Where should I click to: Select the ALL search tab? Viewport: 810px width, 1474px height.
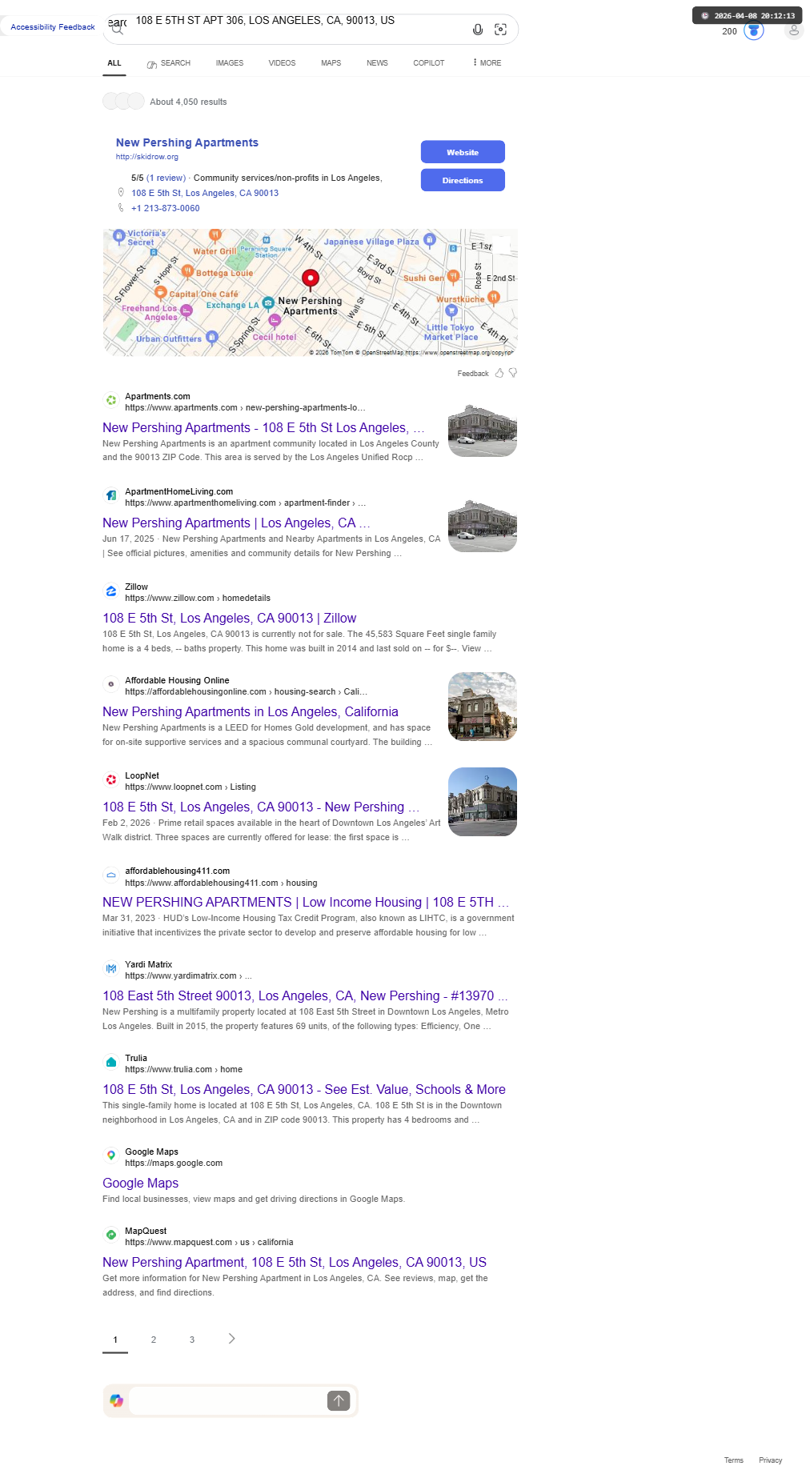[114, 63]
